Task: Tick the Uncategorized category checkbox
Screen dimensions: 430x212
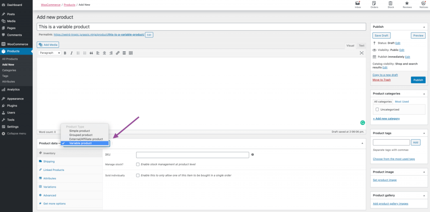Action: pyautogui.click(x=377, y=109)
